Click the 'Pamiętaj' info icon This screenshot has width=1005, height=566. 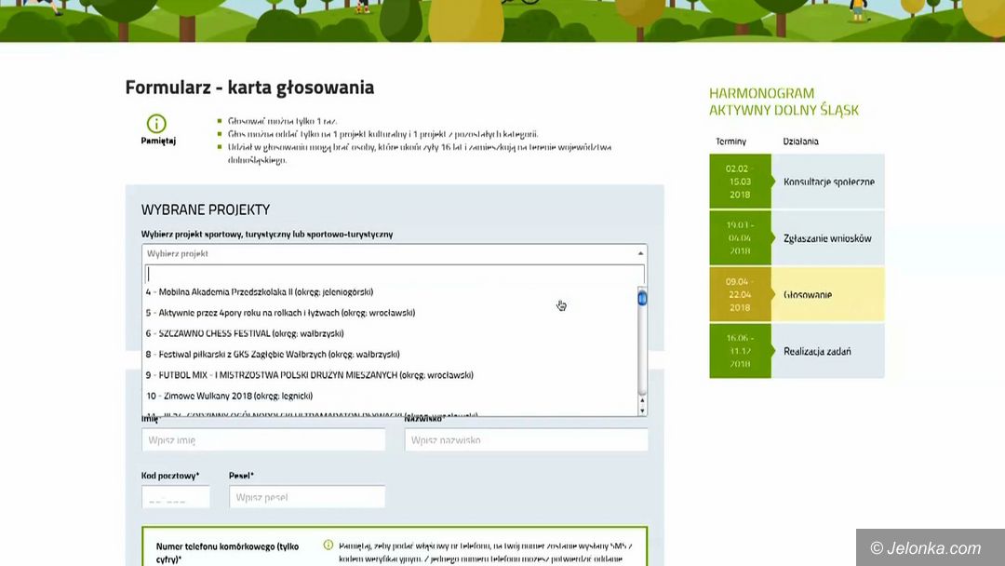[156, 123]
